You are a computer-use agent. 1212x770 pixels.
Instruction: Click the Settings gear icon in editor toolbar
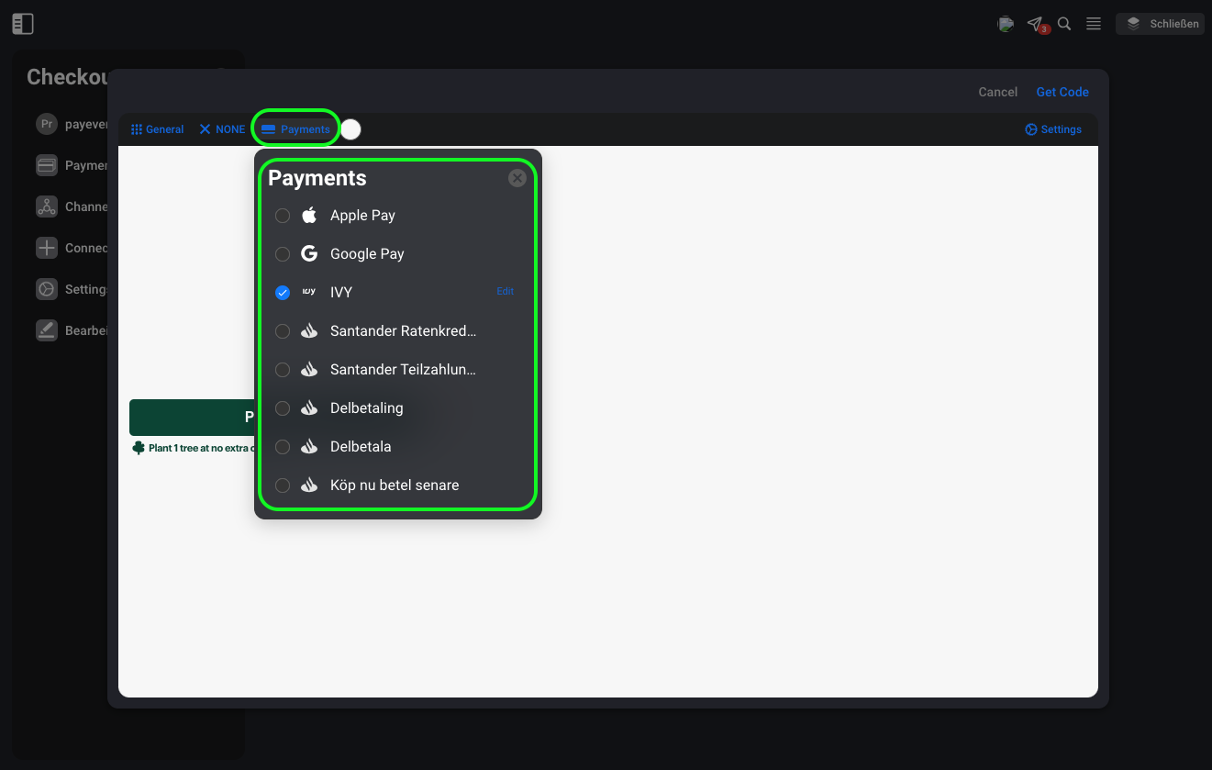[1030, 129]
